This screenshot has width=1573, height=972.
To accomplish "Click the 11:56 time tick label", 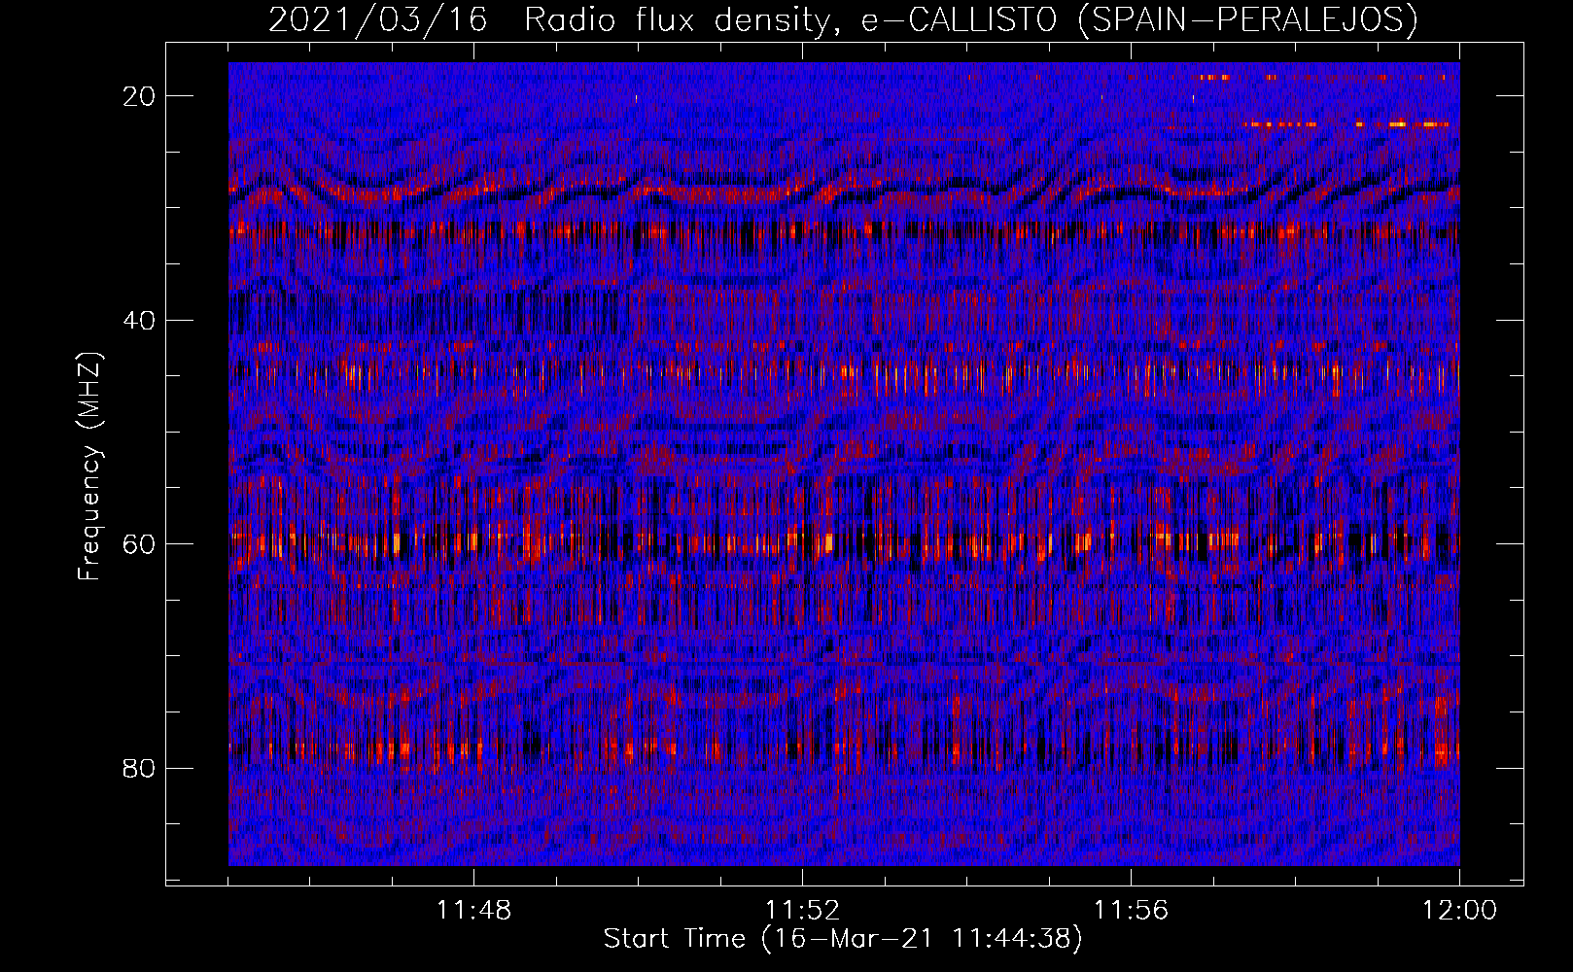I will tap(1131, 911).
